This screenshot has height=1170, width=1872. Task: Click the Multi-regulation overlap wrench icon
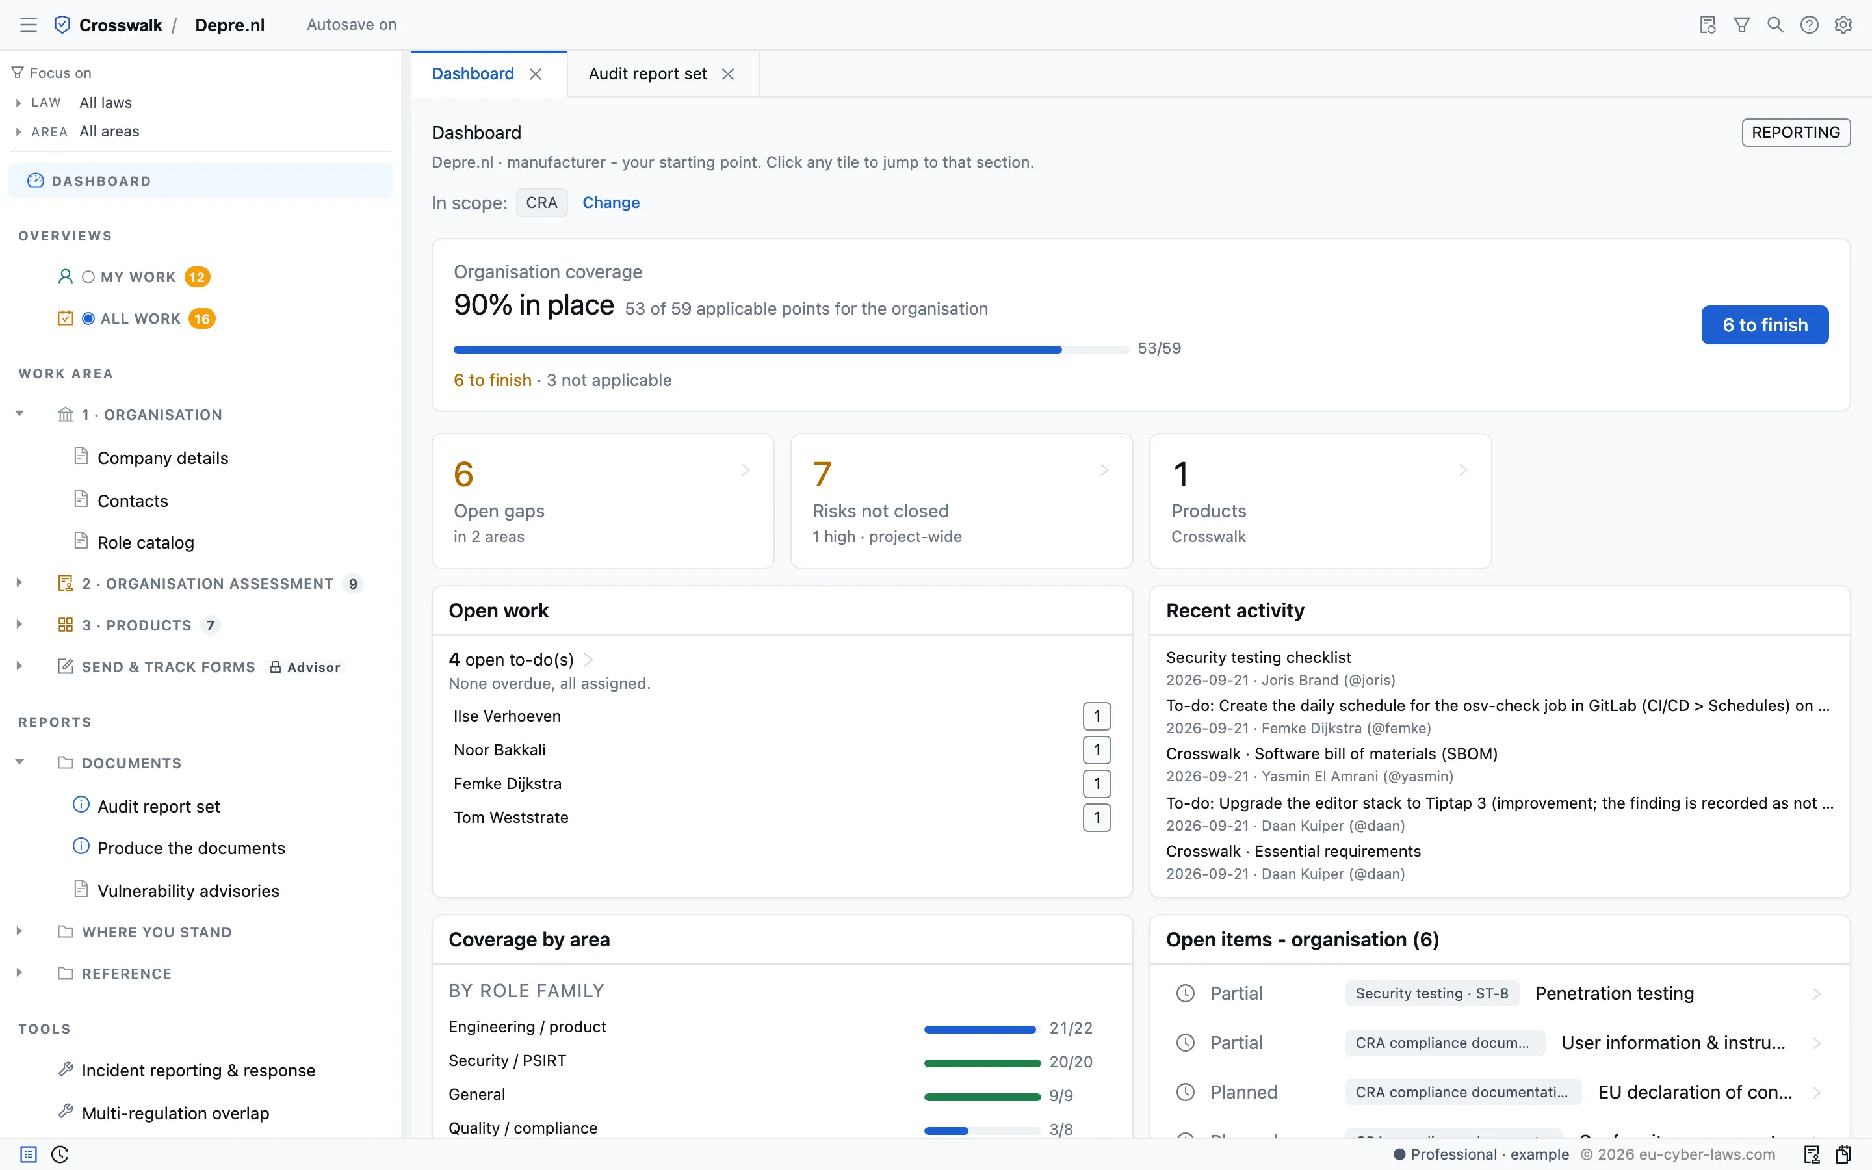pyautogui.click(x=66, y=1112)
